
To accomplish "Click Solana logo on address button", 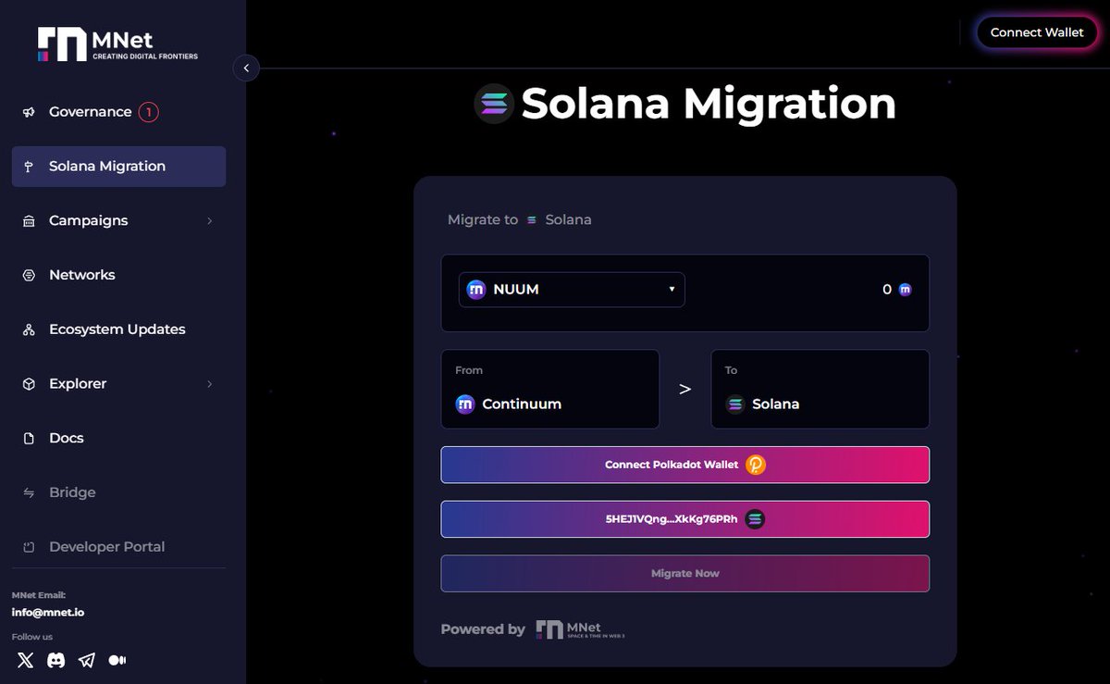I will pyautogui.click(x=756, y=519).
